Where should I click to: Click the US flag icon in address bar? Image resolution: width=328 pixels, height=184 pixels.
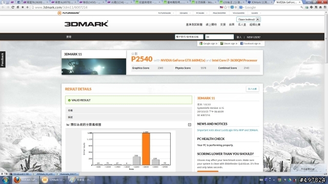coord(221,7)
